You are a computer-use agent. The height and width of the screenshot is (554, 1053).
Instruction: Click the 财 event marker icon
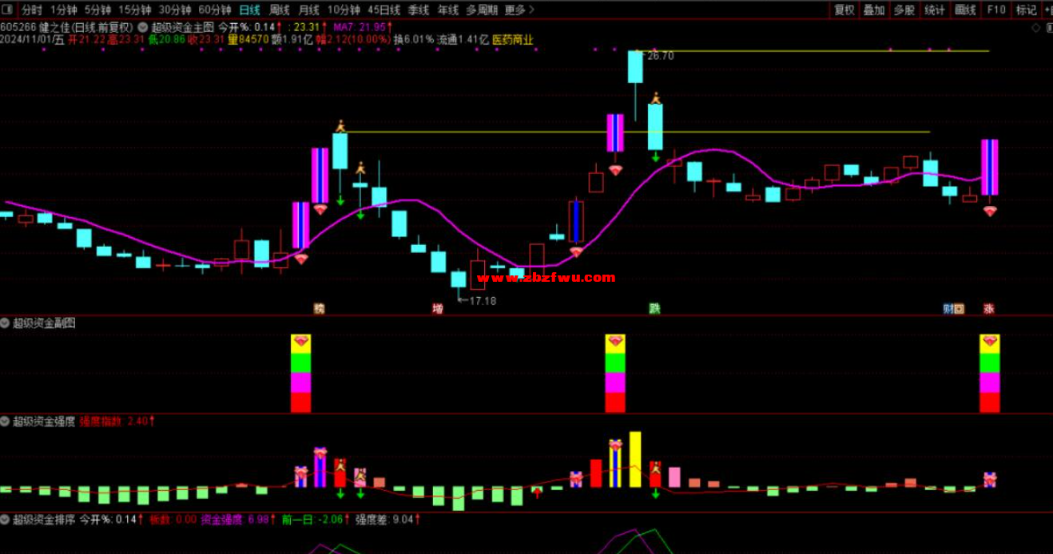coord(948,309)
